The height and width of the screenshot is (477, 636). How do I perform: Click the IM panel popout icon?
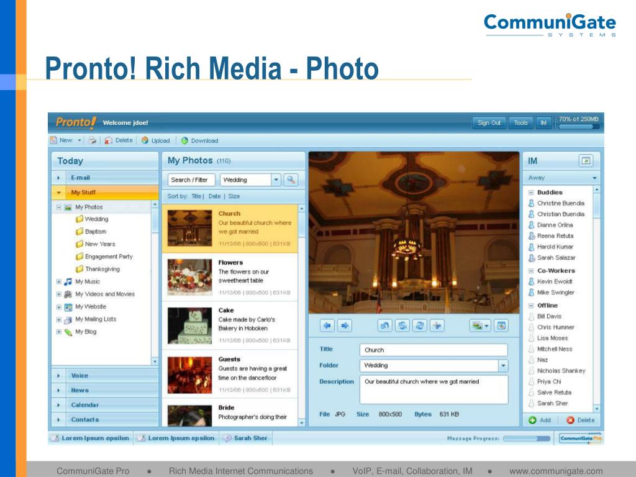pos(586,161)
